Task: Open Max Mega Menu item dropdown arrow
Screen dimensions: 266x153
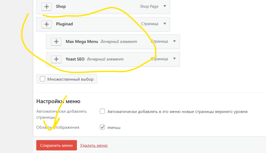Action: (x=174, y=41)
